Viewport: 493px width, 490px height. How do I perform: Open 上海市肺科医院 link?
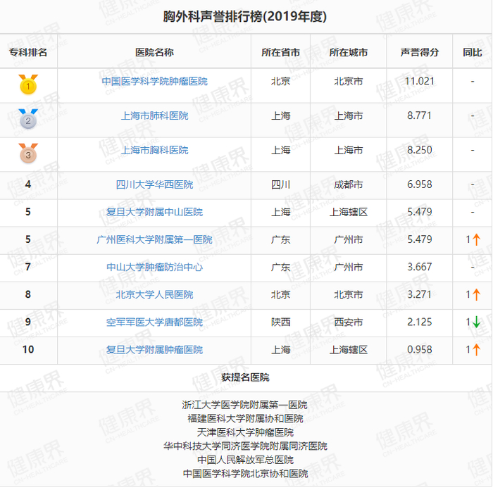[x=154, y=116]
